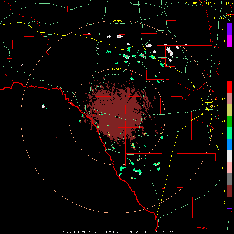Click the HA red legend color swatch

coord(230,87)
